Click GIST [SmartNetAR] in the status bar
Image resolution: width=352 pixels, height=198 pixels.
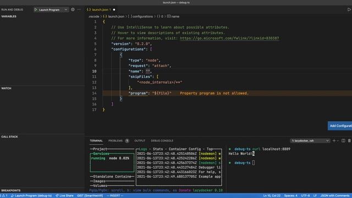(90, 196)
